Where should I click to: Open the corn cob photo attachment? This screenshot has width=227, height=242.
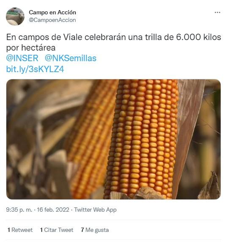click(113, 139)
